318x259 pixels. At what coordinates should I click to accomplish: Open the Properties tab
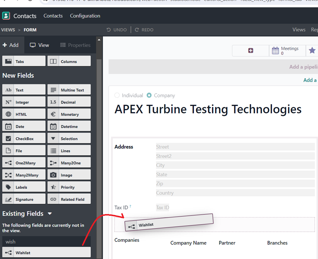pyautogui.click(x=75, y=45)
